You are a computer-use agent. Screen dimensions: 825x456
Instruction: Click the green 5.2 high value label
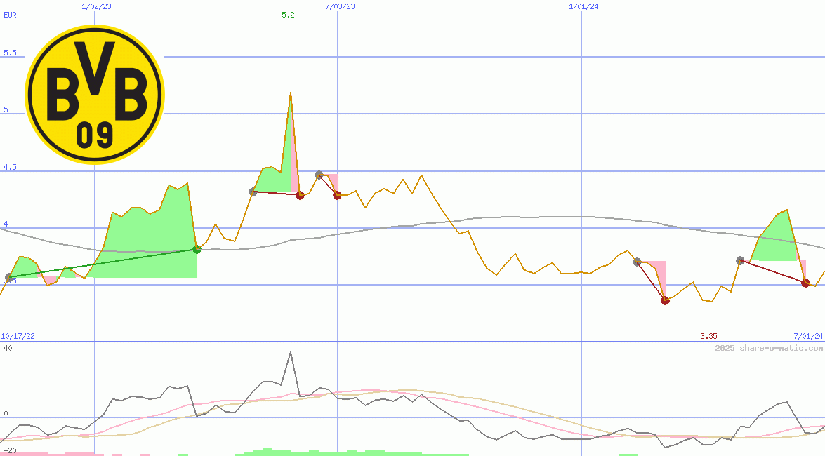coord(288,15)
